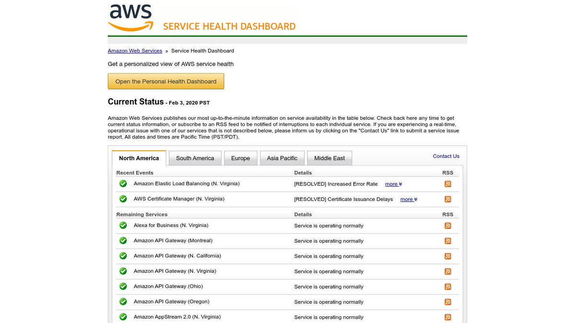
Task: Click 'Amazon API Gateway (N. Virginia)' text
Action: pos(175,271)
